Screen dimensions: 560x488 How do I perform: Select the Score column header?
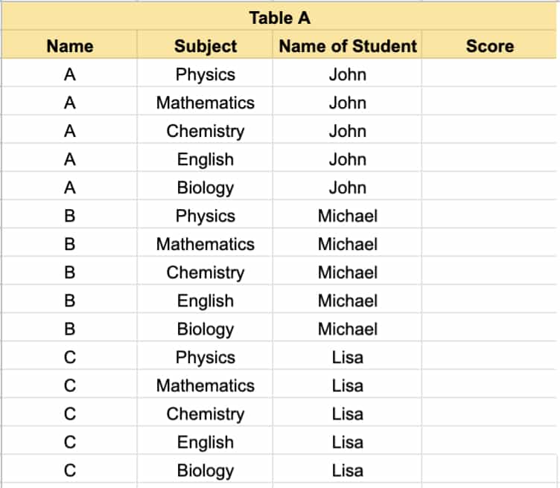pyautogui.click(x=489, y=45)
